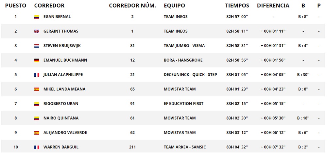Click the EQUIPO column header
This screenshot has width=327, height=153.
[174, 6]
